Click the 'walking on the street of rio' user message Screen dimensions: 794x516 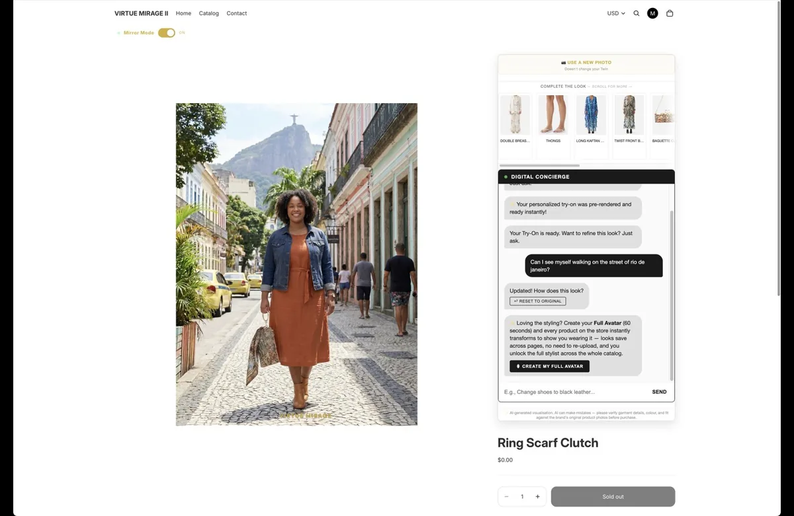pos(594,266)
